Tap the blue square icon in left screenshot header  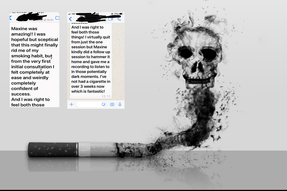click(x=57, y=18)
